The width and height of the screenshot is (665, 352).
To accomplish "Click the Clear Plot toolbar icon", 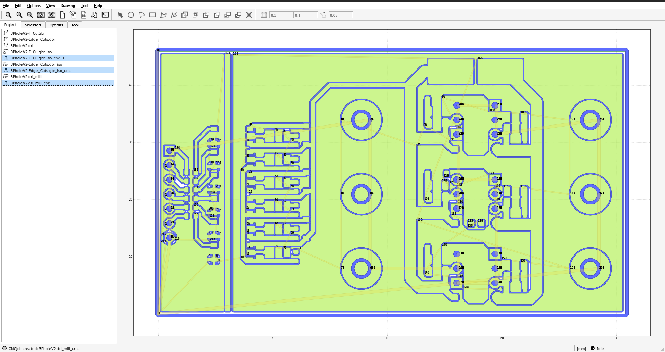I will pos(41,15).
